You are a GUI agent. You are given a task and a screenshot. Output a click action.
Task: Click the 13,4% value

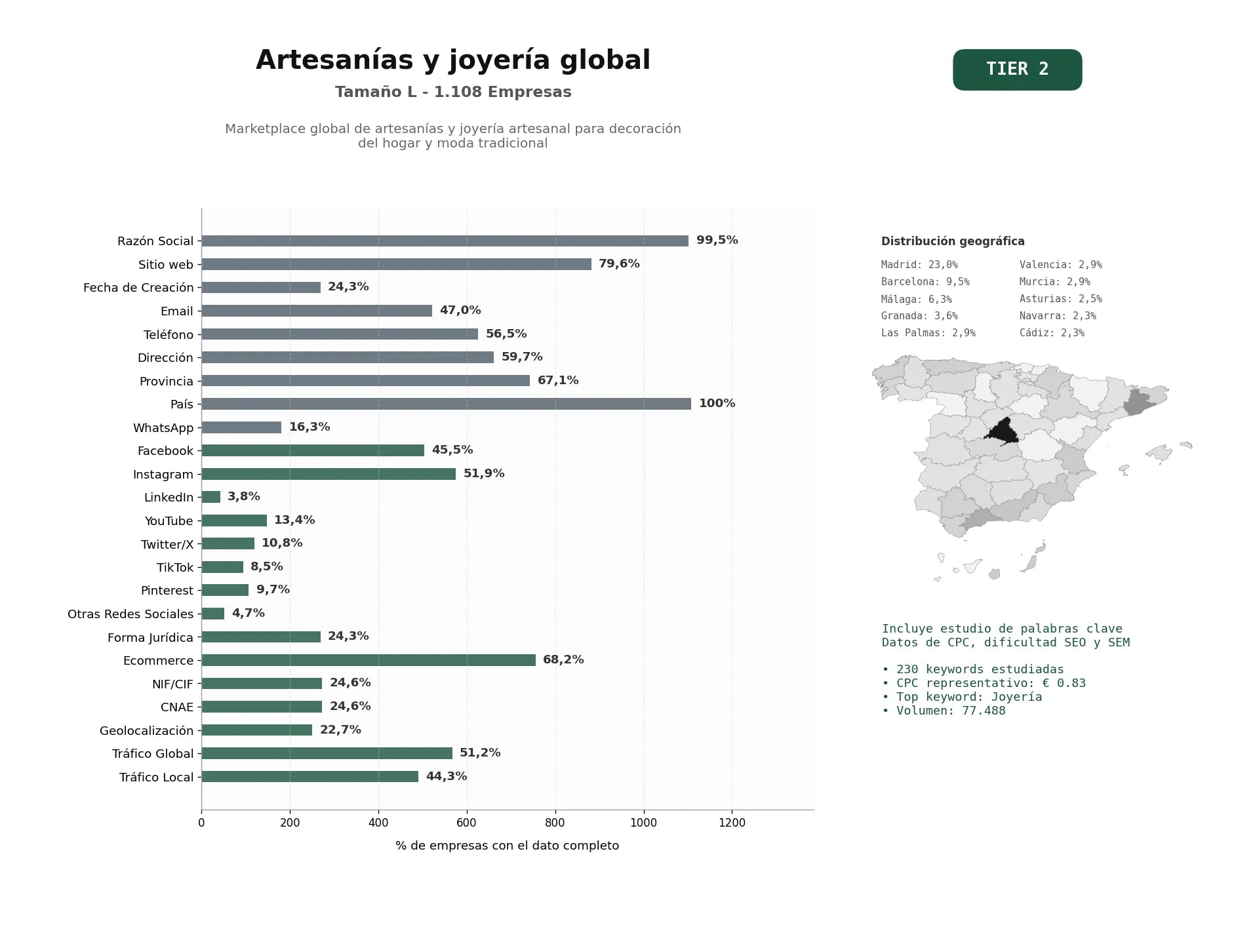pyautogui.click(x=294, y=520)
